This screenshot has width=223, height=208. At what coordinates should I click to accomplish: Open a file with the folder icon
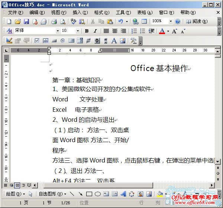(18, 21)
